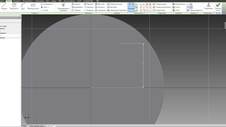This screenshot has height=127, width=226.
Task: Activate the Размеры (Dimension) tool
Action: (131, 7)
